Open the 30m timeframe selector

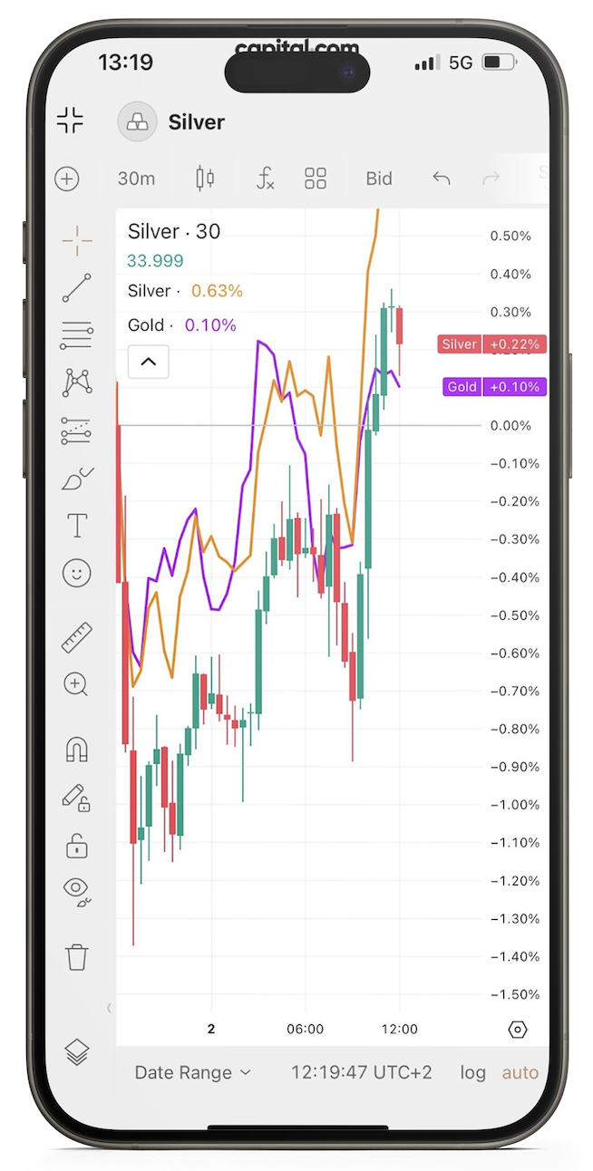pos(136,179)
